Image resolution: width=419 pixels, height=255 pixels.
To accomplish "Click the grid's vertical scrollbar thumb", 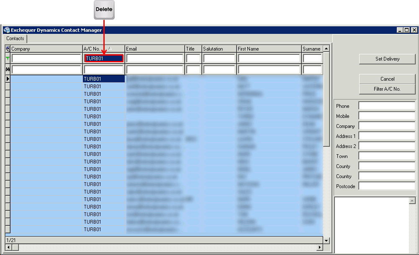I will pyautogui.click(x=326, y=99).
